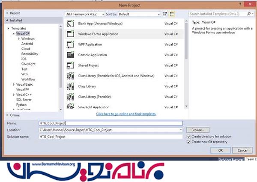The image size is (257, 182).
Task: Toggle Create new Git repository checkbox
Action: (x=188, y=142)
